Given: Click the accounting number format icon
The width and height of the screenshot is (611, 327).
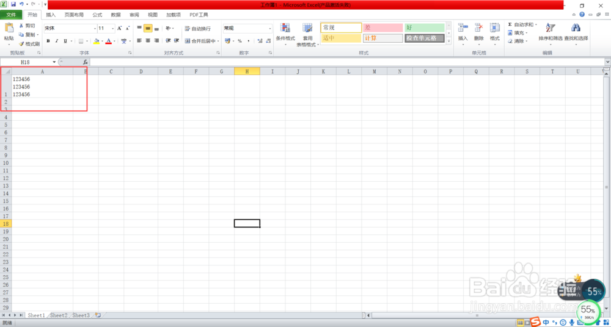Looking at the screenshot, I should pyautogui.click(x=227, y=41).
